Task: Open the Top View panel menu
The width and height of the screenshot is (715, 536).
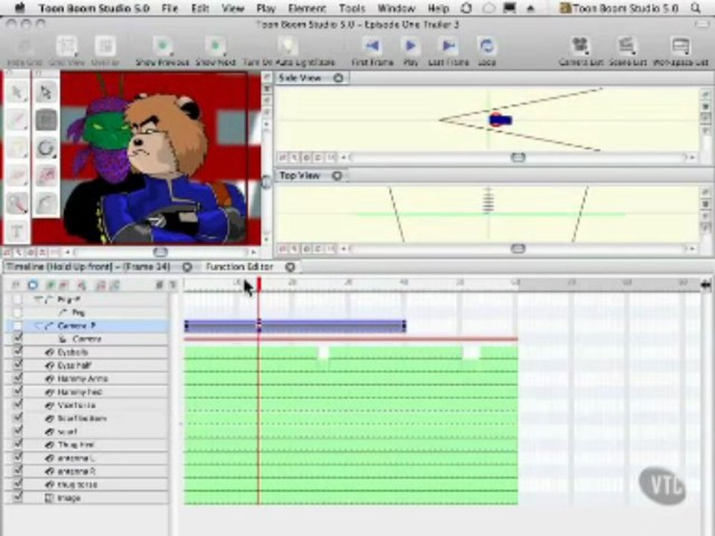Action: tap(337, 176)
